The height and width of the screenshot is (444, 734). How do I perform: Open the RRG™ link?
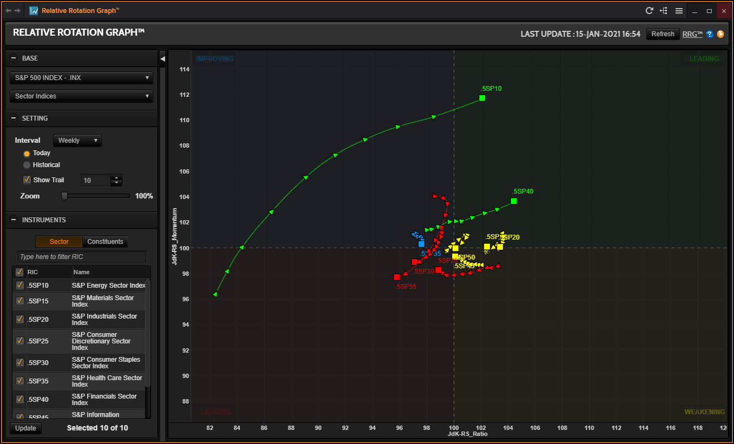[692, 34]
